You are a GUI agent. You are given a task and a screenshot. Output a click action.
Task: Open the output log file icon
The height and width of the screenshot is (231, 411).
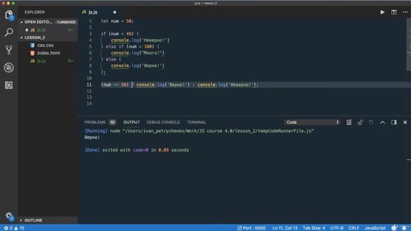click(x=371, y=123)
